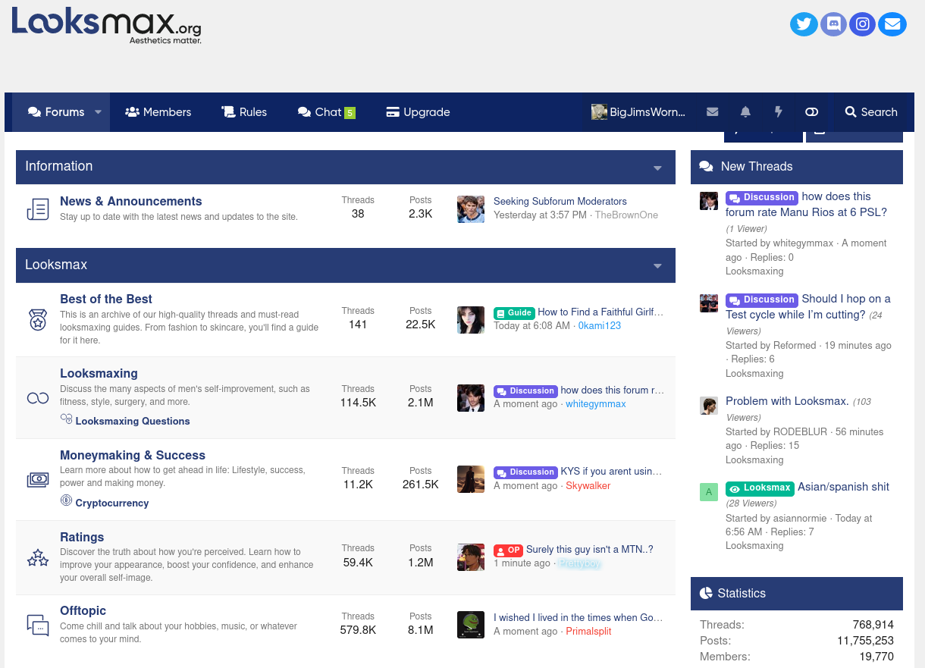Viewport: 925px width, 668px height.
Task: Open the Discord social icon
Action: 833,24
